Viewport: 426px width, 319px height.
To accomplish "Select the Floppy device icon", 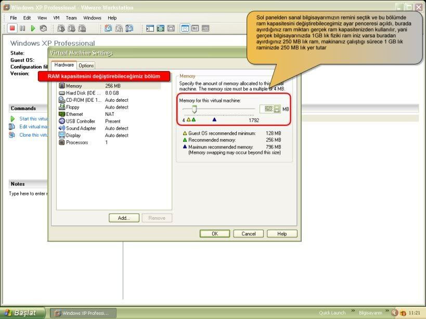I will pyautogui.click(x=62, y=107).
